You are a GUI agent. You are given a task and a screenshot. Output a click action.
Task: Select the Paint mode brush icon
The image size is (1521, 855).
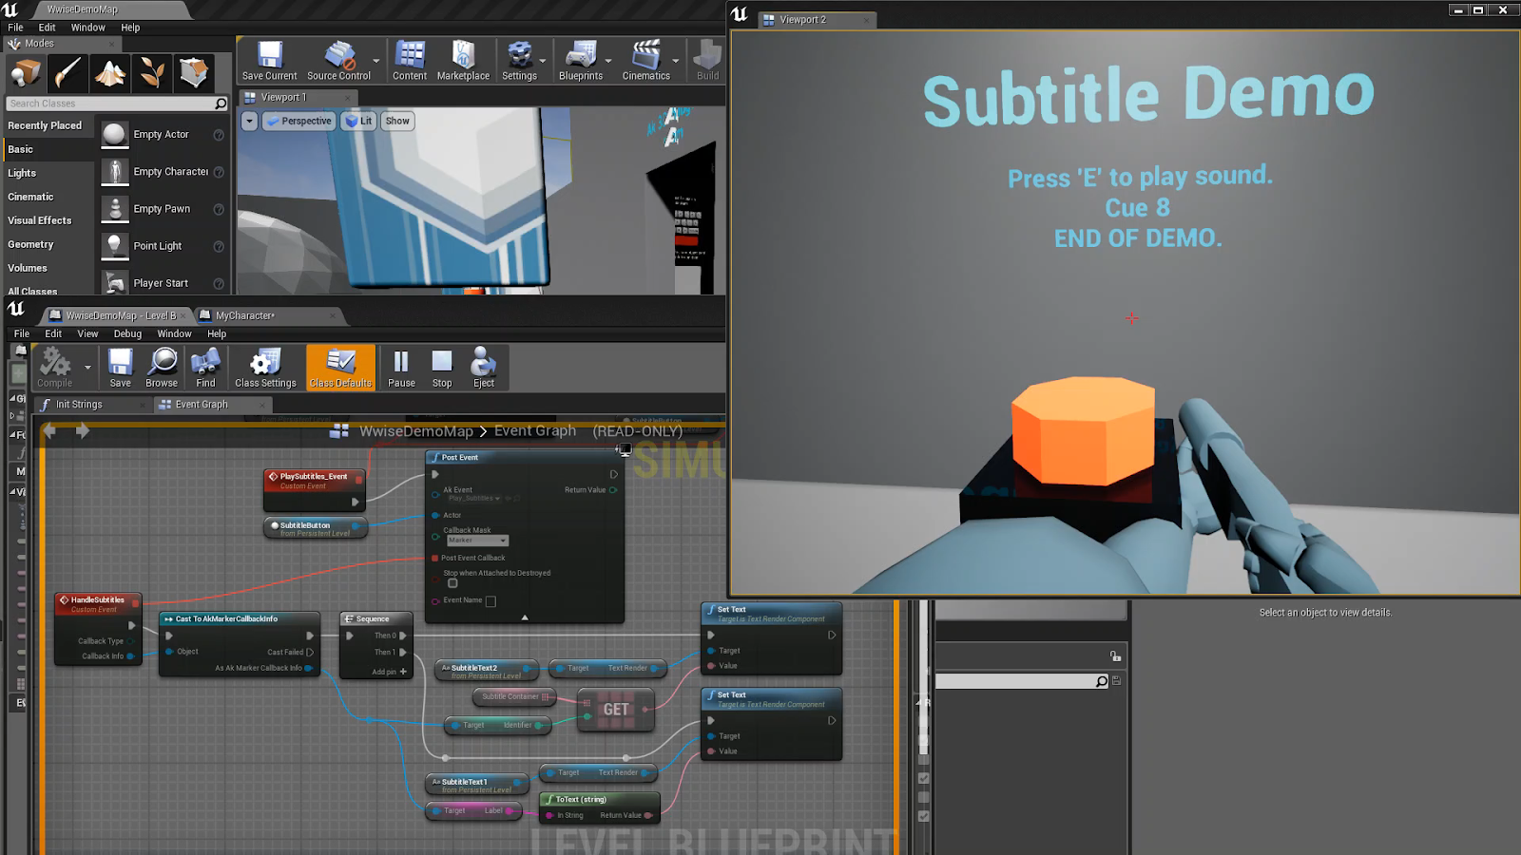pyautogui.click(x=68, y=73)
